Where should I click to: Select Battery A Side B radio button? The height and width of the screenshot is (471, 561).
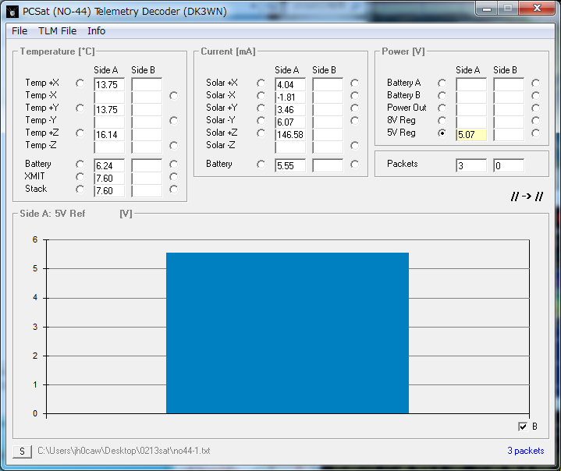(x=535, y=83)
